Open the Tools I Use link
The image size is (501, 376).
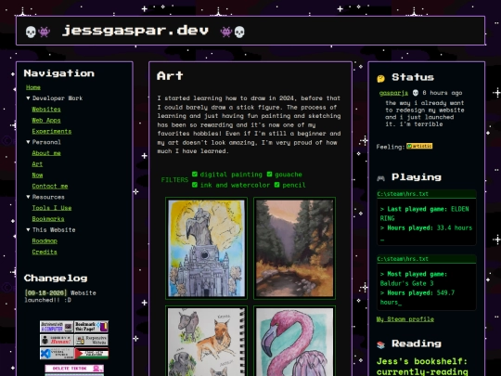pyautogui.click(x=52, y=208)
